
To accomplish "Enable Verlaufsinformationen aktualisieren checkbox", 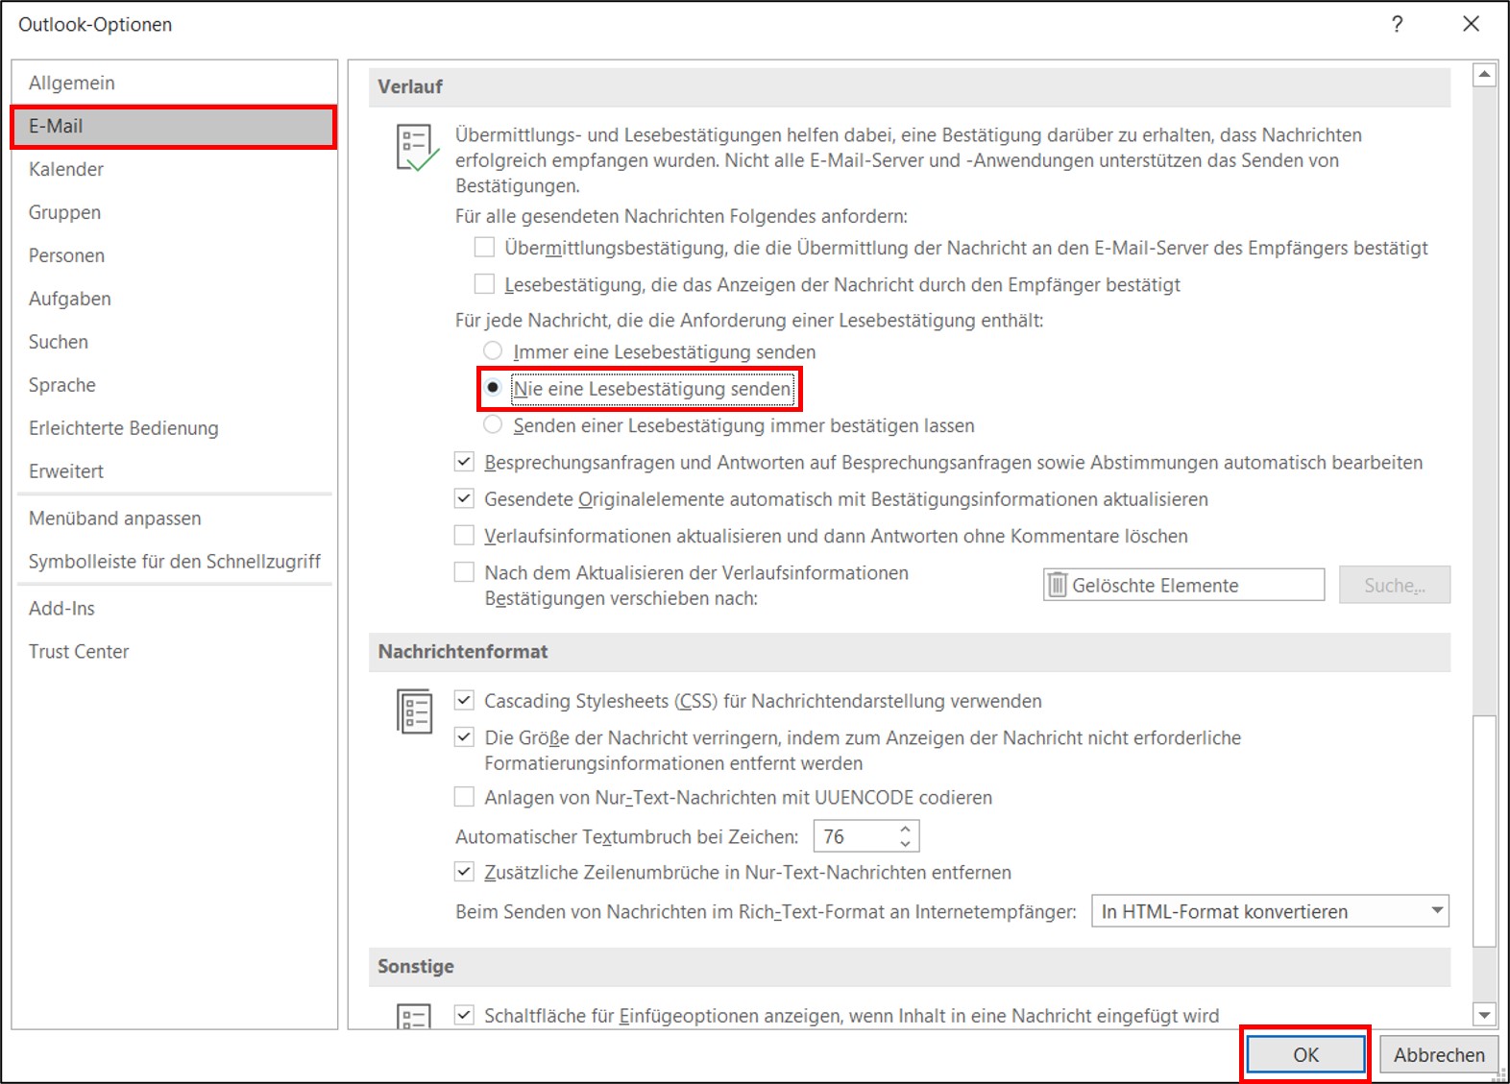I will [464, 535].
